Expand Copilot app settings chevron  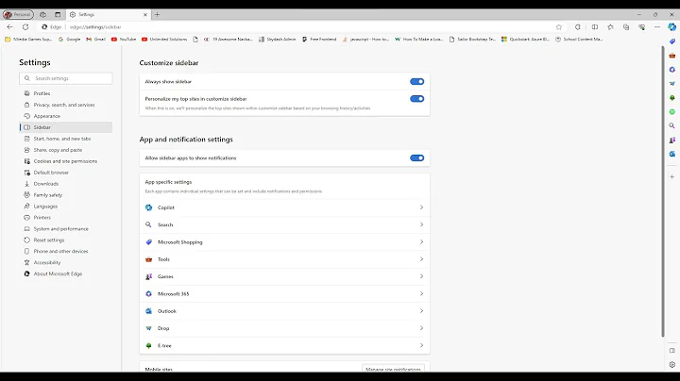point(421,207)
